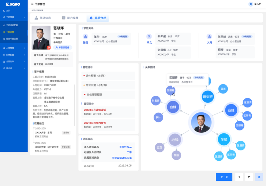Click the basic info panel scrollbar

pos(74,105)
